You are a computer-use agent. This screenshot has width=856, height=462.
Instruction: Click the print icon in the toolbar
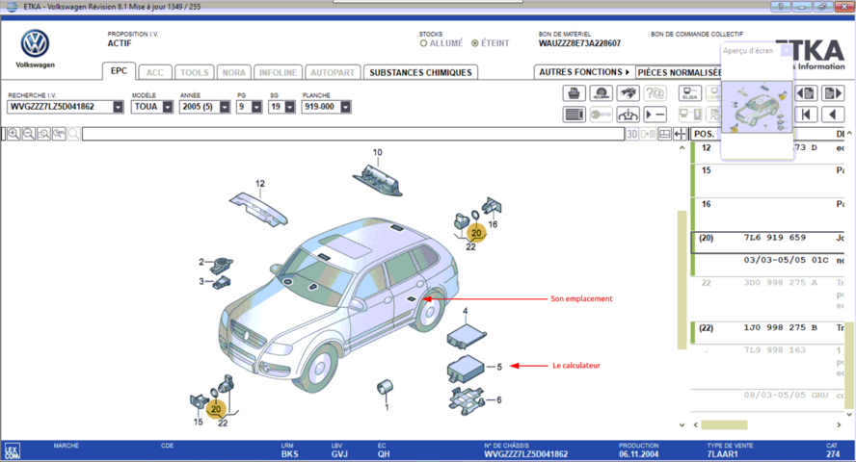[x=574, y=93]
